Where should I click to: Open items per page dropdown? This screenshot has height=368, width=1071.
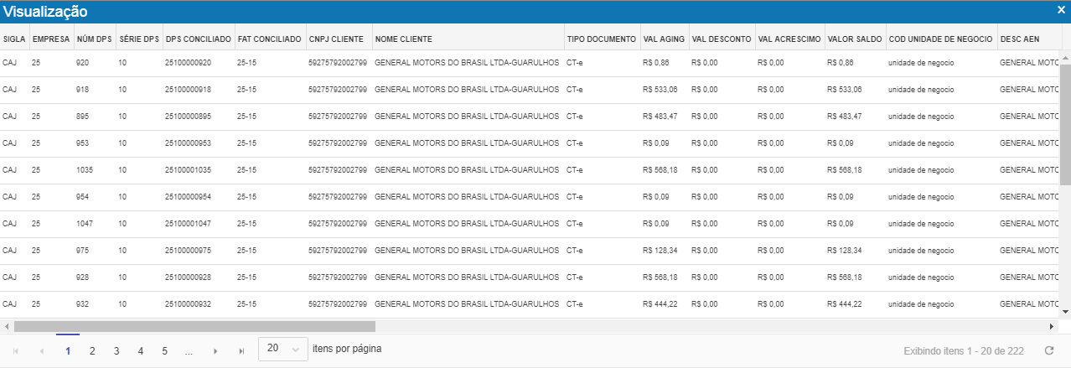point(282,349)
